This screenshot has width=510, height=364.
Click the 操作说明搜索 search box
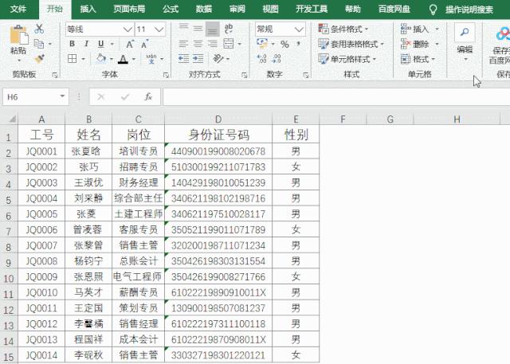469,10
